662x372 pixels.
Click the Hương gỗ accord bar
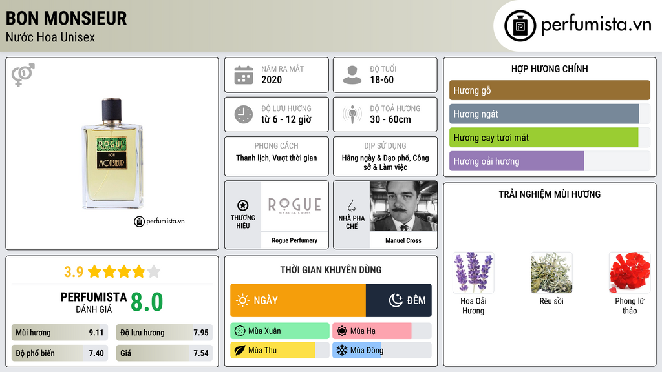pyautogui.click(x=550, y=90)
